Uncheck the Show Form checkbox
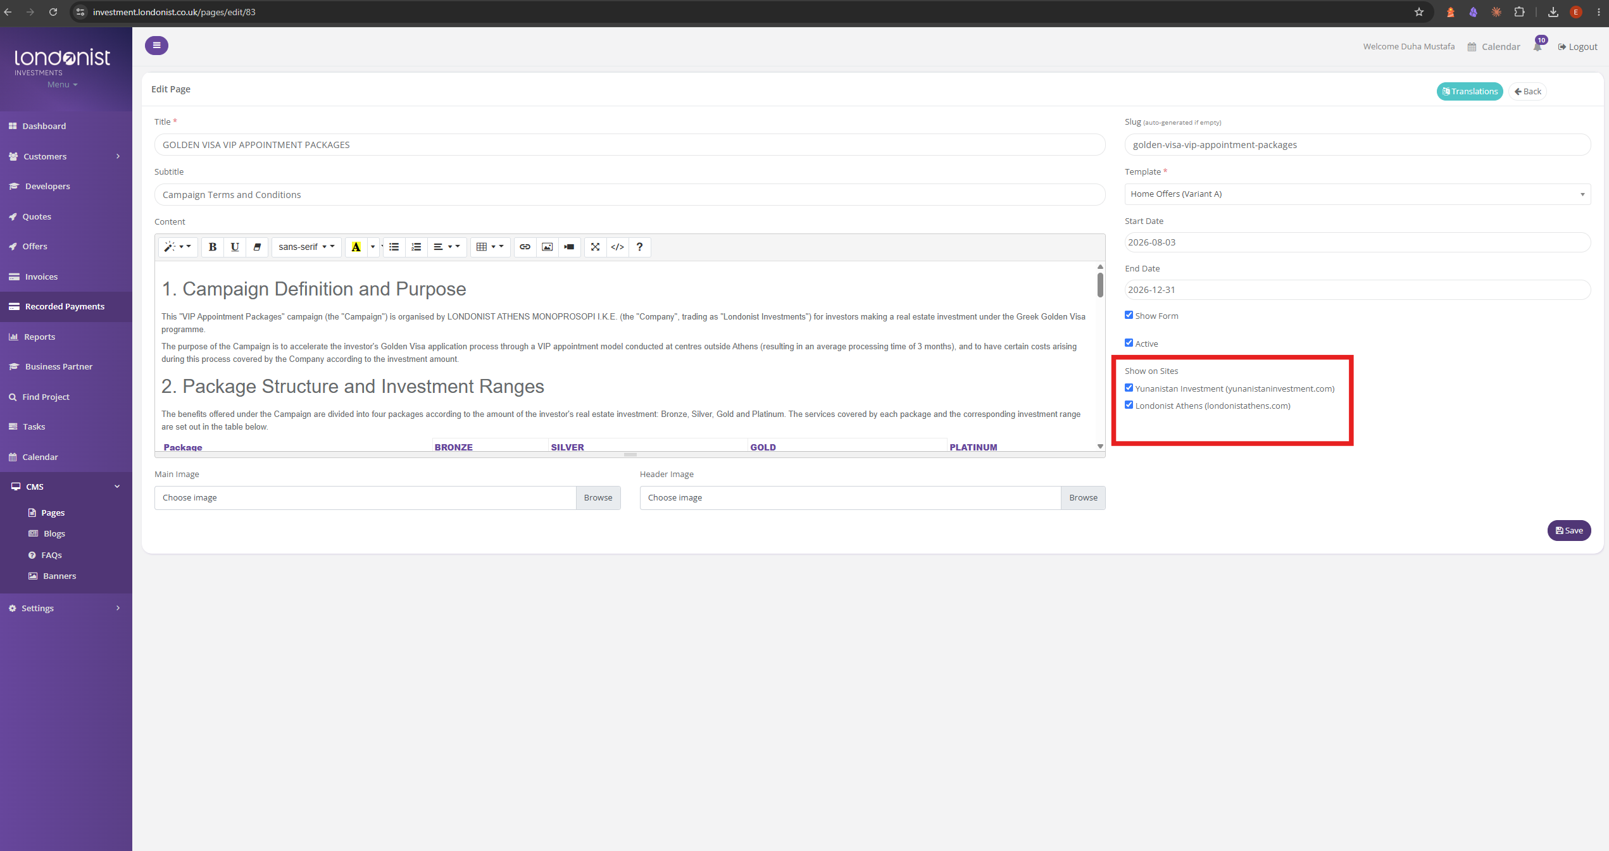Screen dimensions: 1609x851 point(1129,315)
